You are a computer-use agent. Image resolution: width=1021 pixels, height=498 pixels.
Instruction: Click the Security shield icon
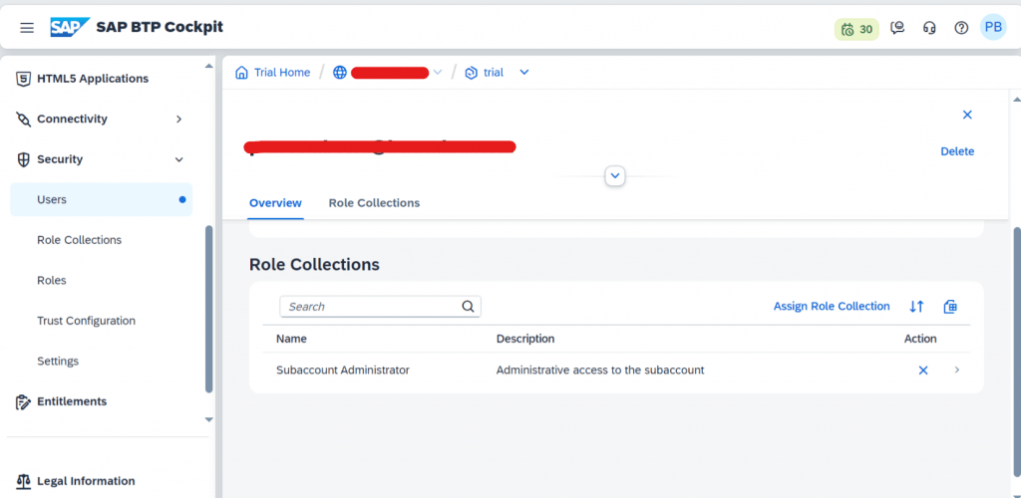click(24, 159)
